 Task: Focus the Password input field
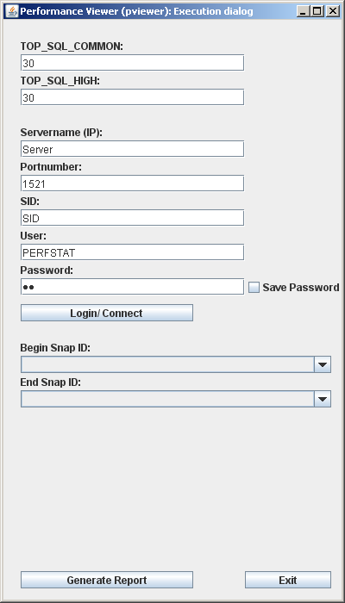pyautogui.click(x=133, y=287)
